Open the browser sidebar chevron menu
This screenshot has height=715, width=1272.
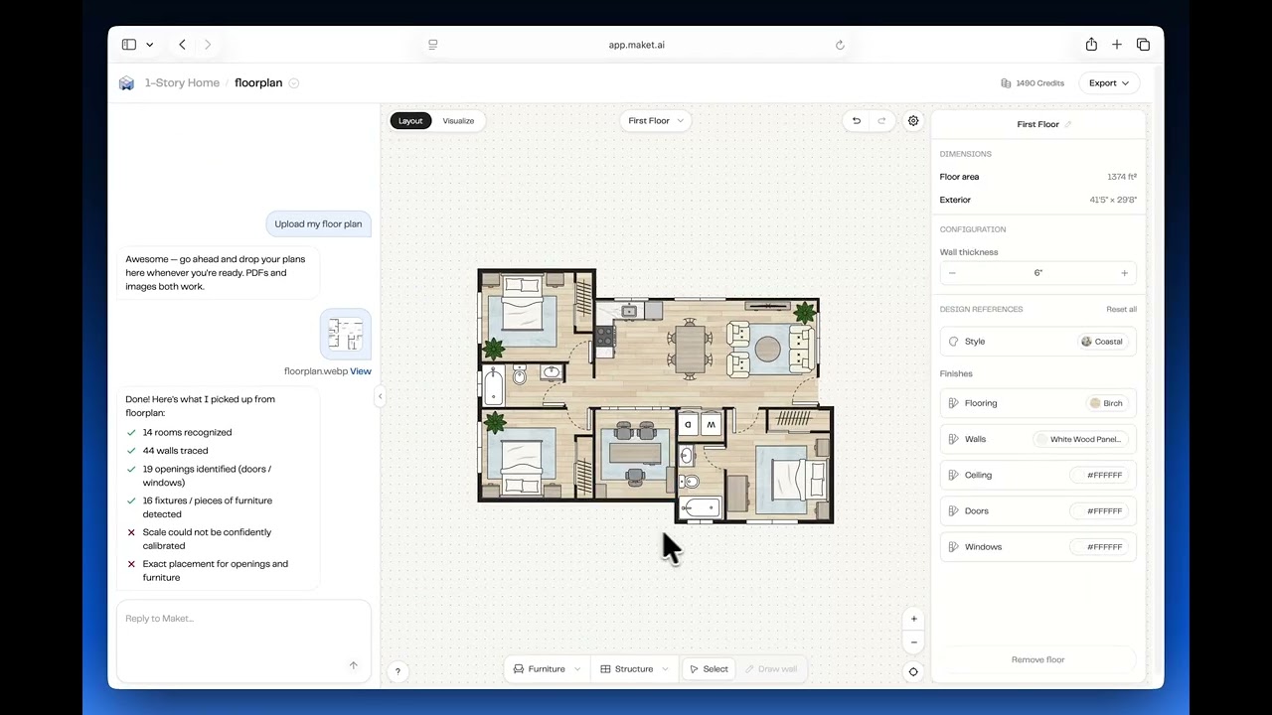(149, 45)
